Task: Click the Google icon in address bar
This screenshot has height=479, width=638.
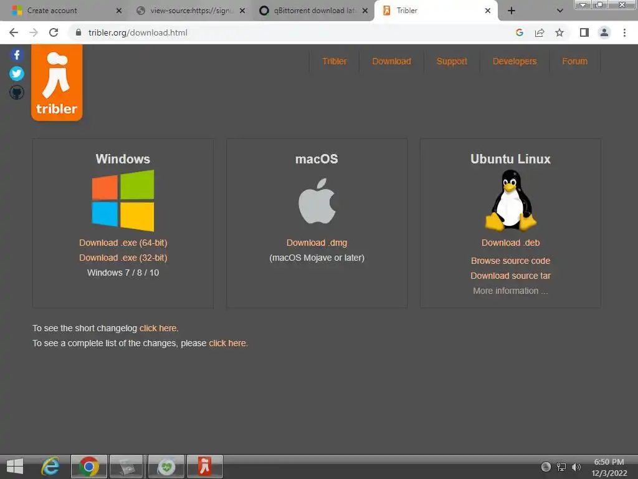Action: (519, 32)
